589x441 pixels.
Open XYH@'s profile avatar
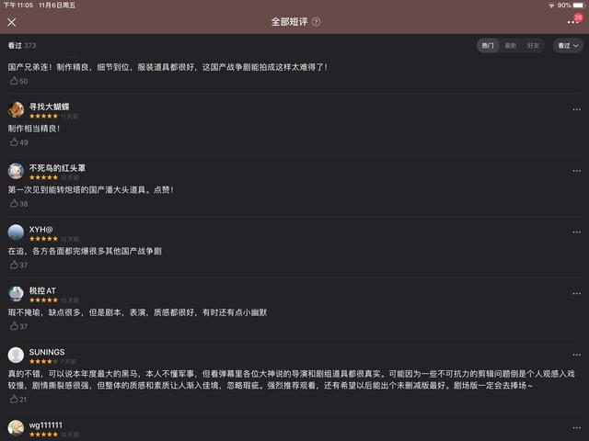[x=16, y=232]
